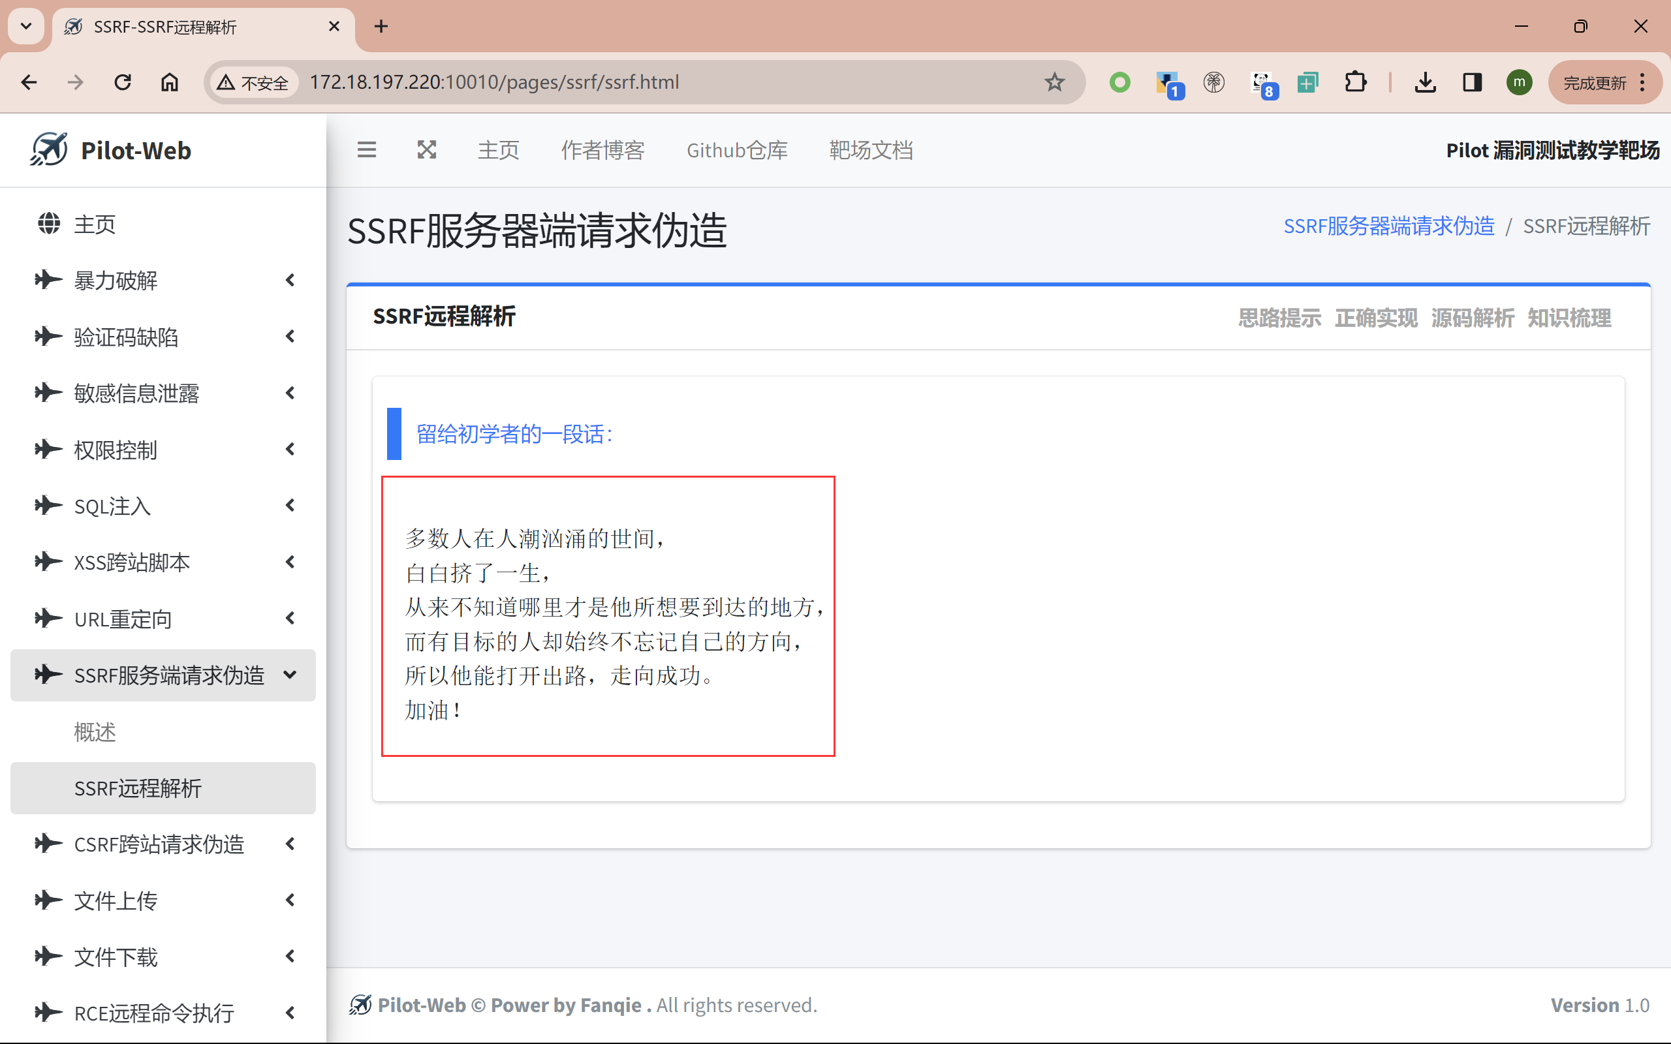Open the extensions puzzle-piece icon
Image resolution: width=1671 pixels, height=1044 pixels.
1356,82
